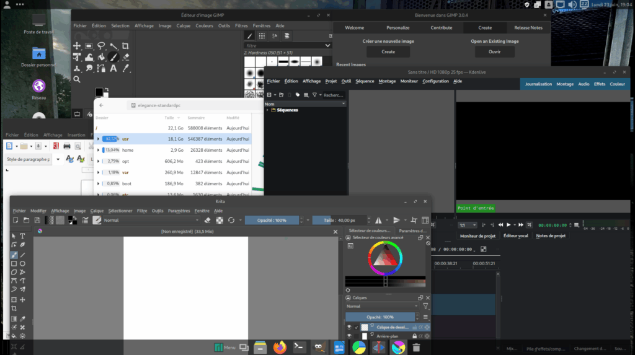Click Kdenlive monitor fast-forward button

click(521, 225)
